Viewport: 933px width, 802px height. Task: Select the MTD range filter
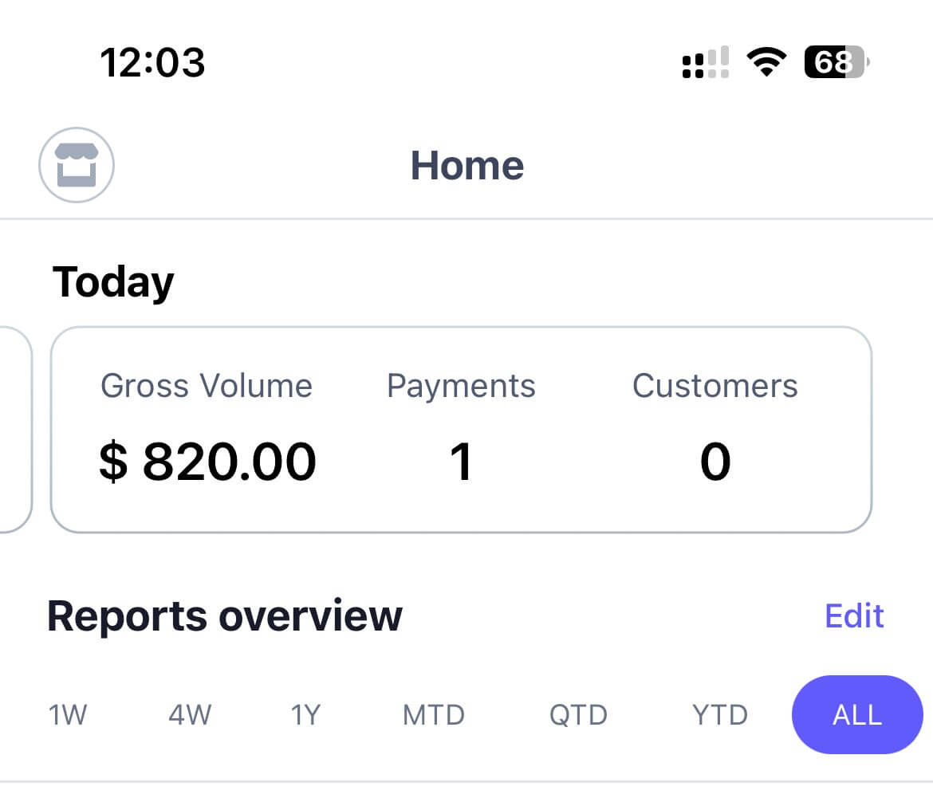pyautogui.click(x=433, y=715)
